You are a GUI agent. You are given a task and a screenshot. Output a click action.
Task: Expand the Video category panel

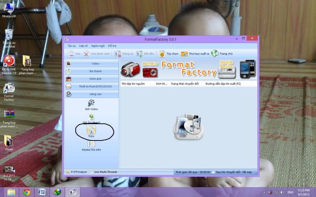(92, 63)
